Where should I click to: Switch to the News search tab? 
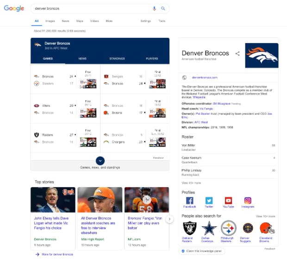[65, 21]
